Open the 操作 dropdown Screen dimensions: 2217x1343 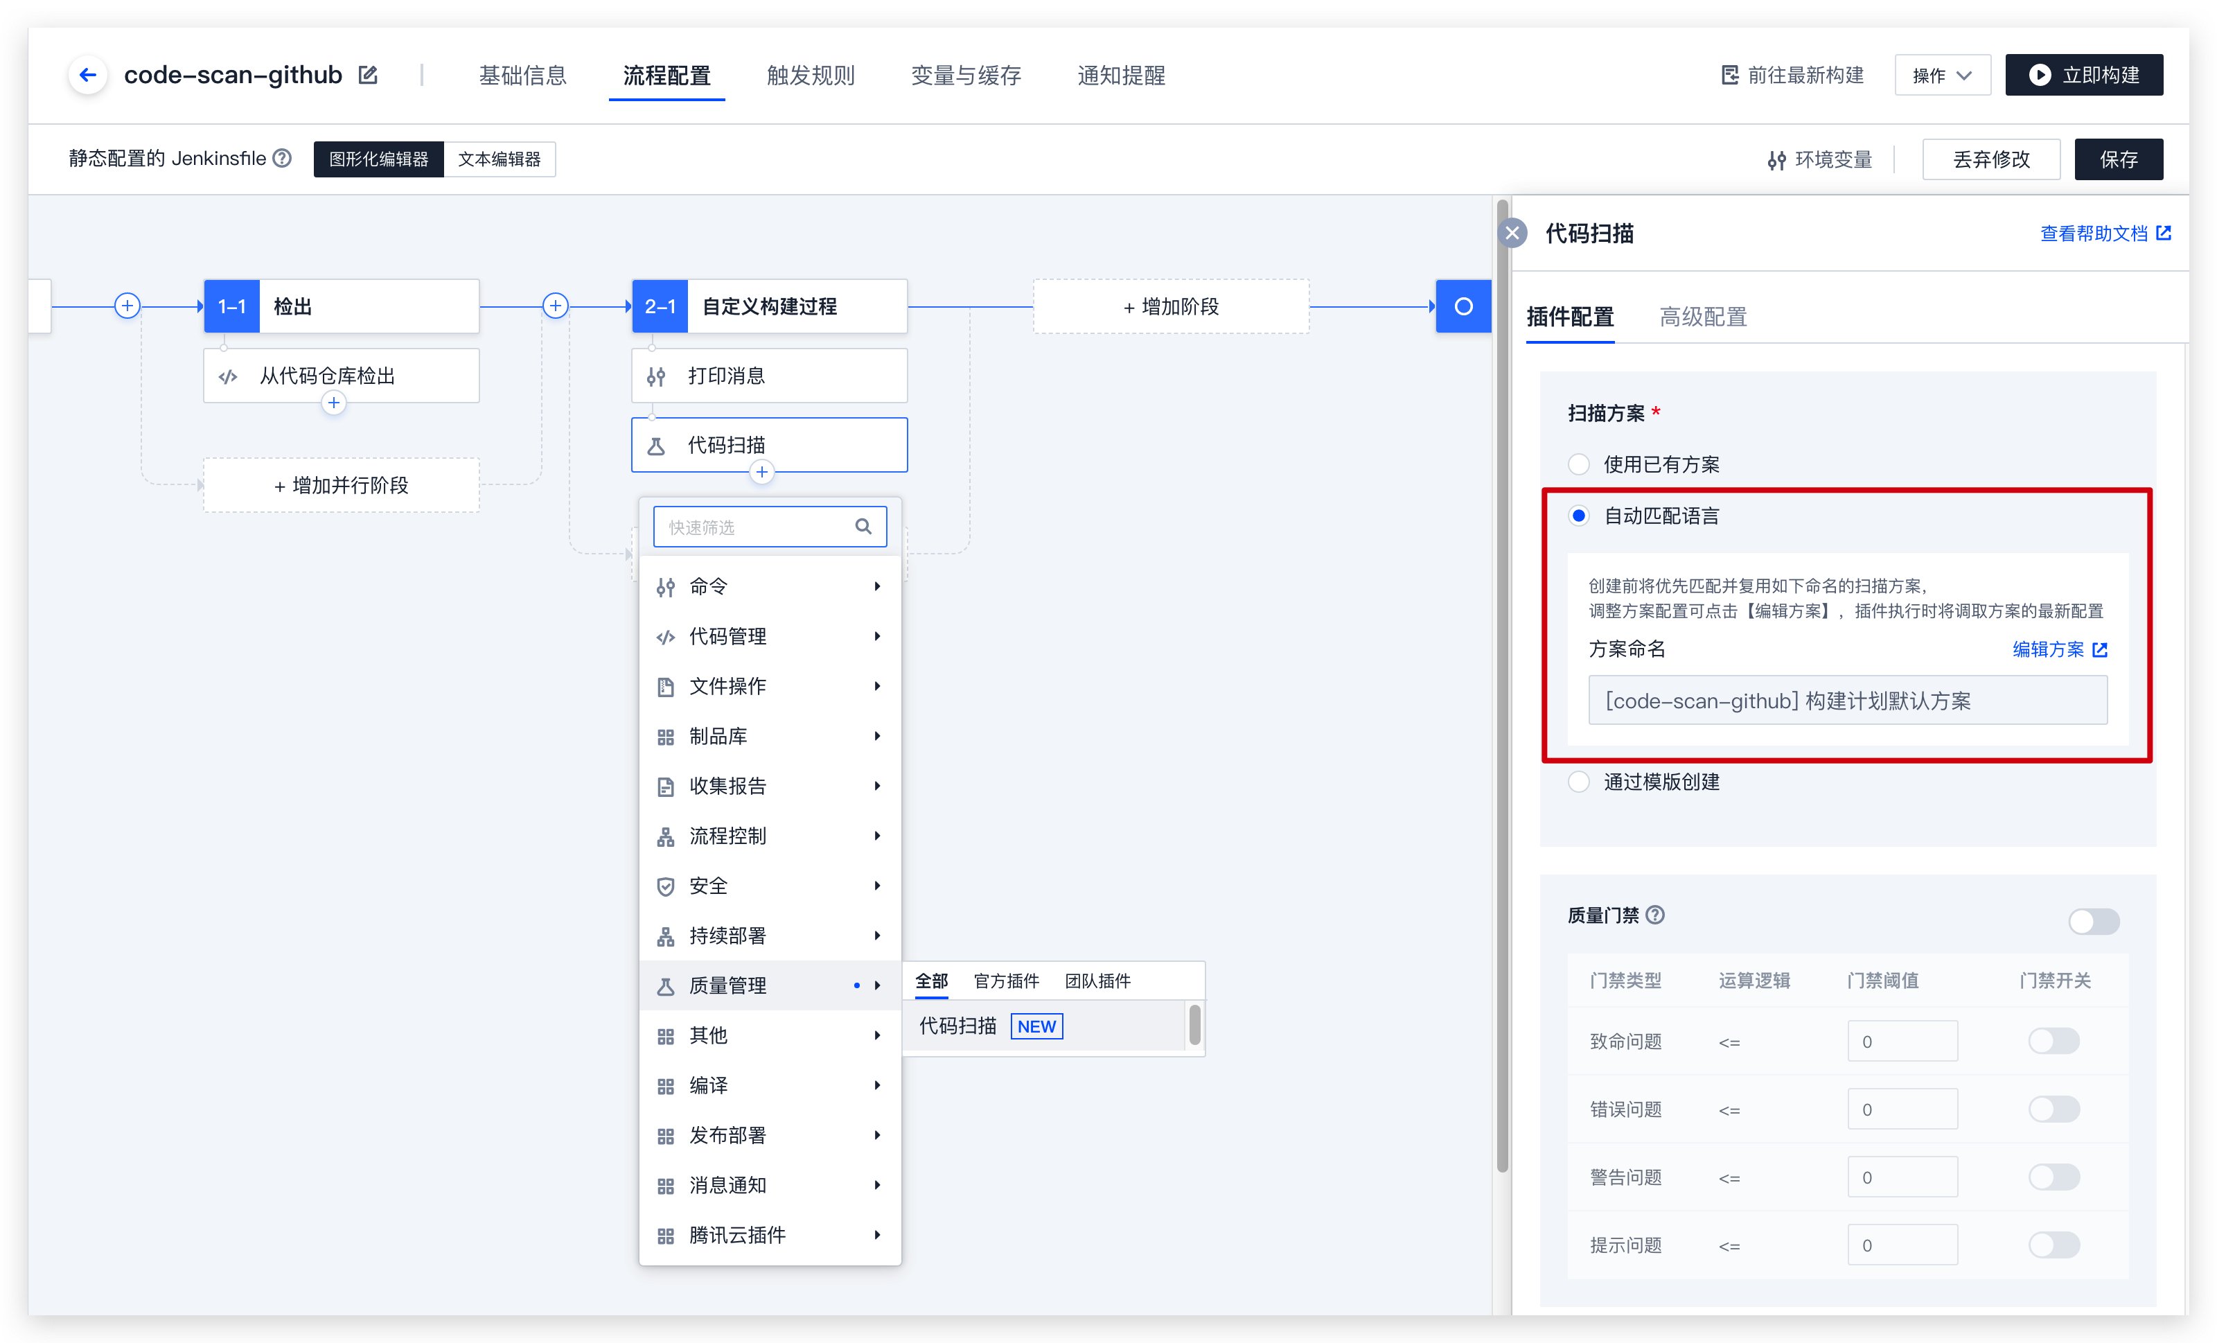pyautogui.click(x=1943, y=75)
